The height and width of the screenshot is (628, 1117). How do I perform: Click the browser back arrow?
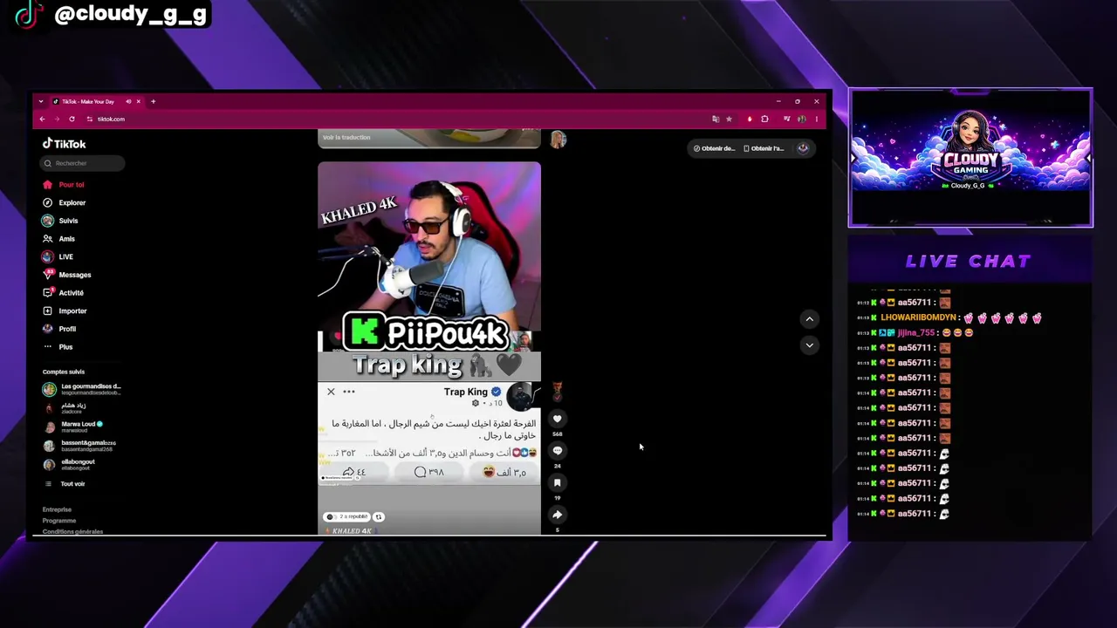[42, 119]
